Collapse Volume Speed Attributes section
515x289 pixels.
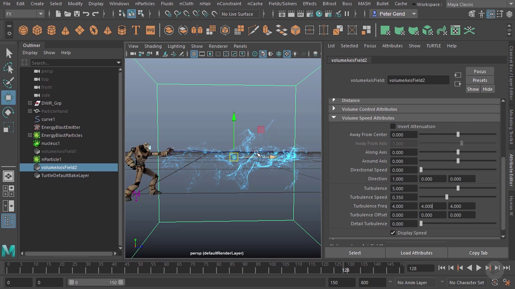point(334,118)
